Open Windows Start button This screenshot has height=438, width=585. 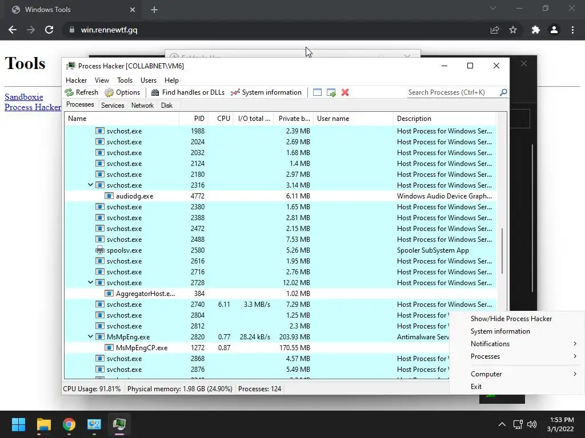[x=18, y=424]
